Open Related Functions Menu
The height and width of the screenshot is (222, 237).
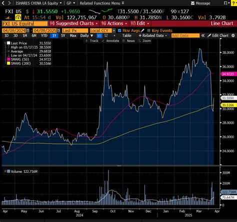click(x=102, y=3)
